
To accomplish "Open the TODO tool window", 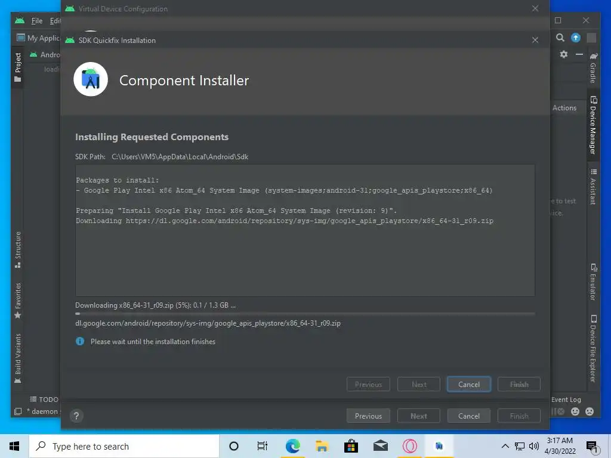I will [44, 399].
